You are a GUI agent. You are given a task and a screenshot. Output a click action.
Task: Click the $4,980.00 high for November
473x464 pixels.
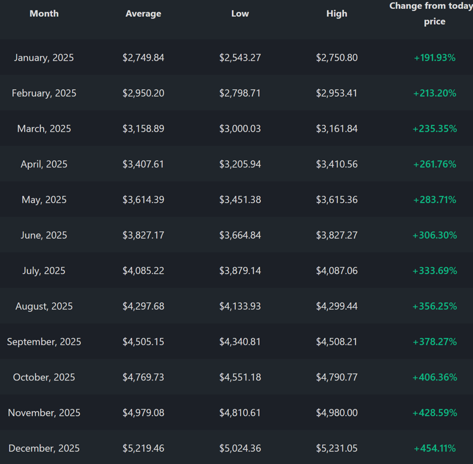[x=336, y=413]
